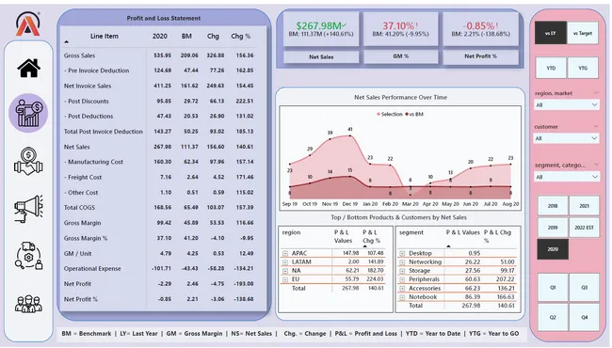Select the highlighted Finance view icon

pos(28,113)
